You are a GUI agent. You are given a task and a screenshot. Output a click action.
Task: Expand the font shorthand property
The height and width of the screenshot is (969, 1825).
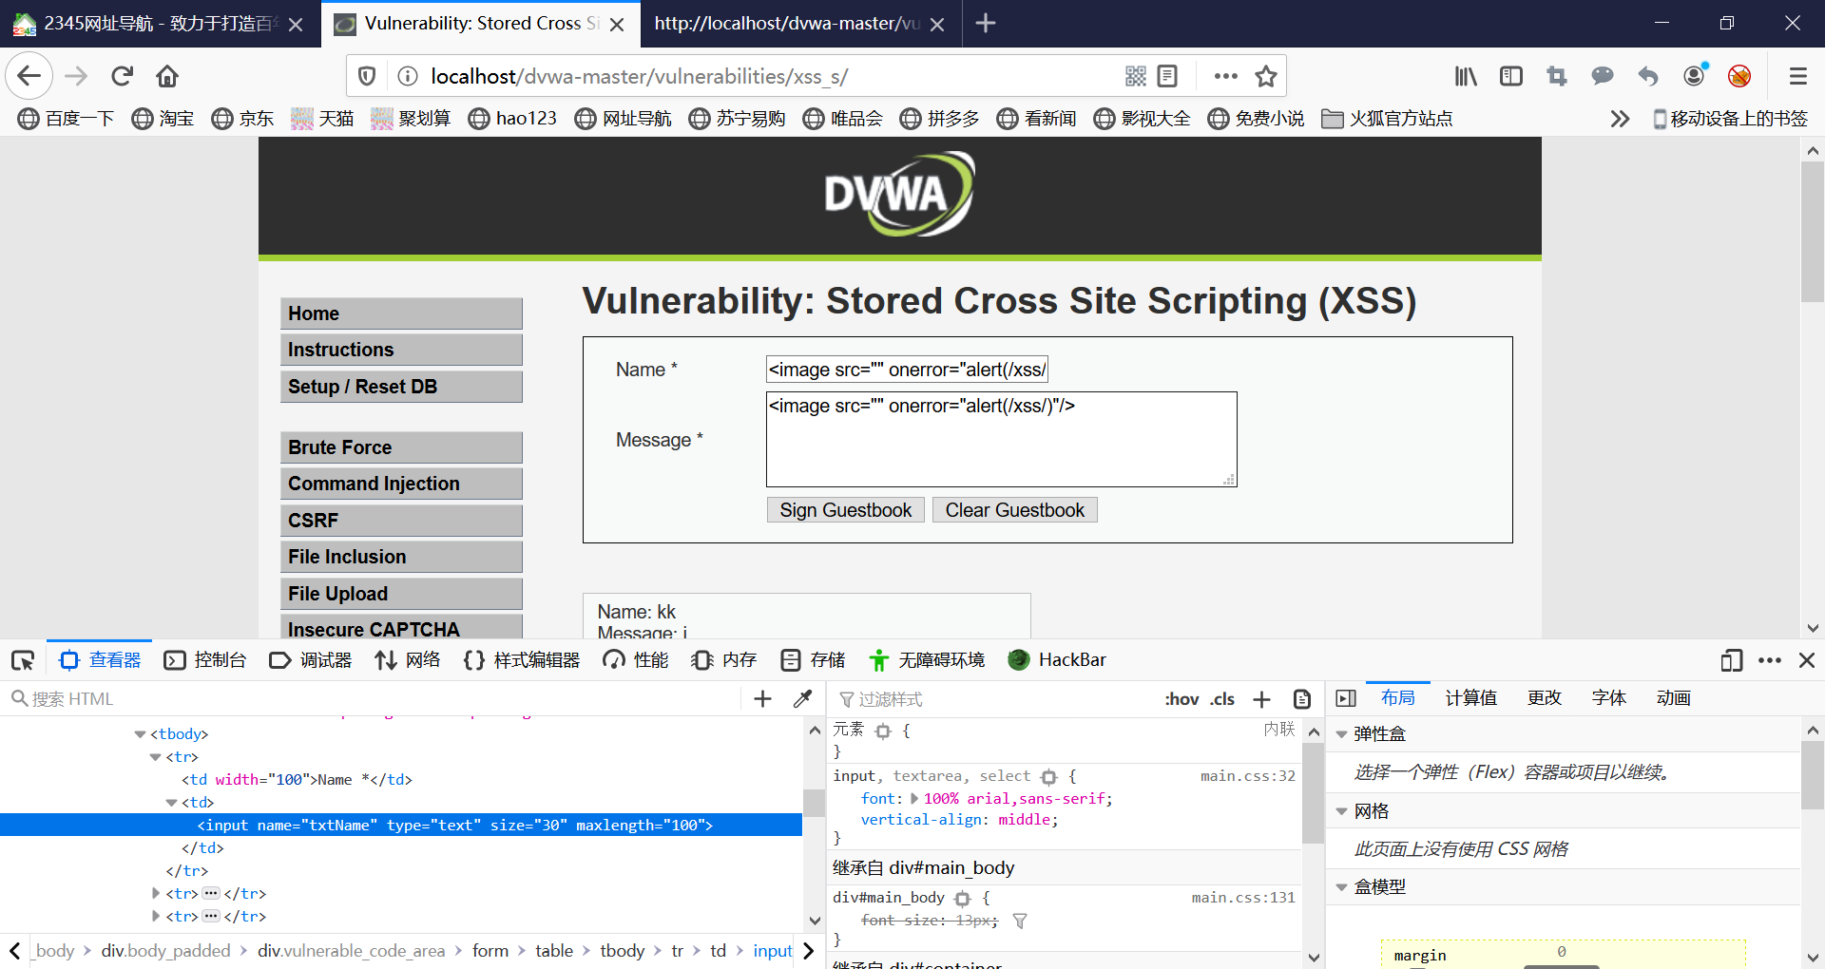914,799
